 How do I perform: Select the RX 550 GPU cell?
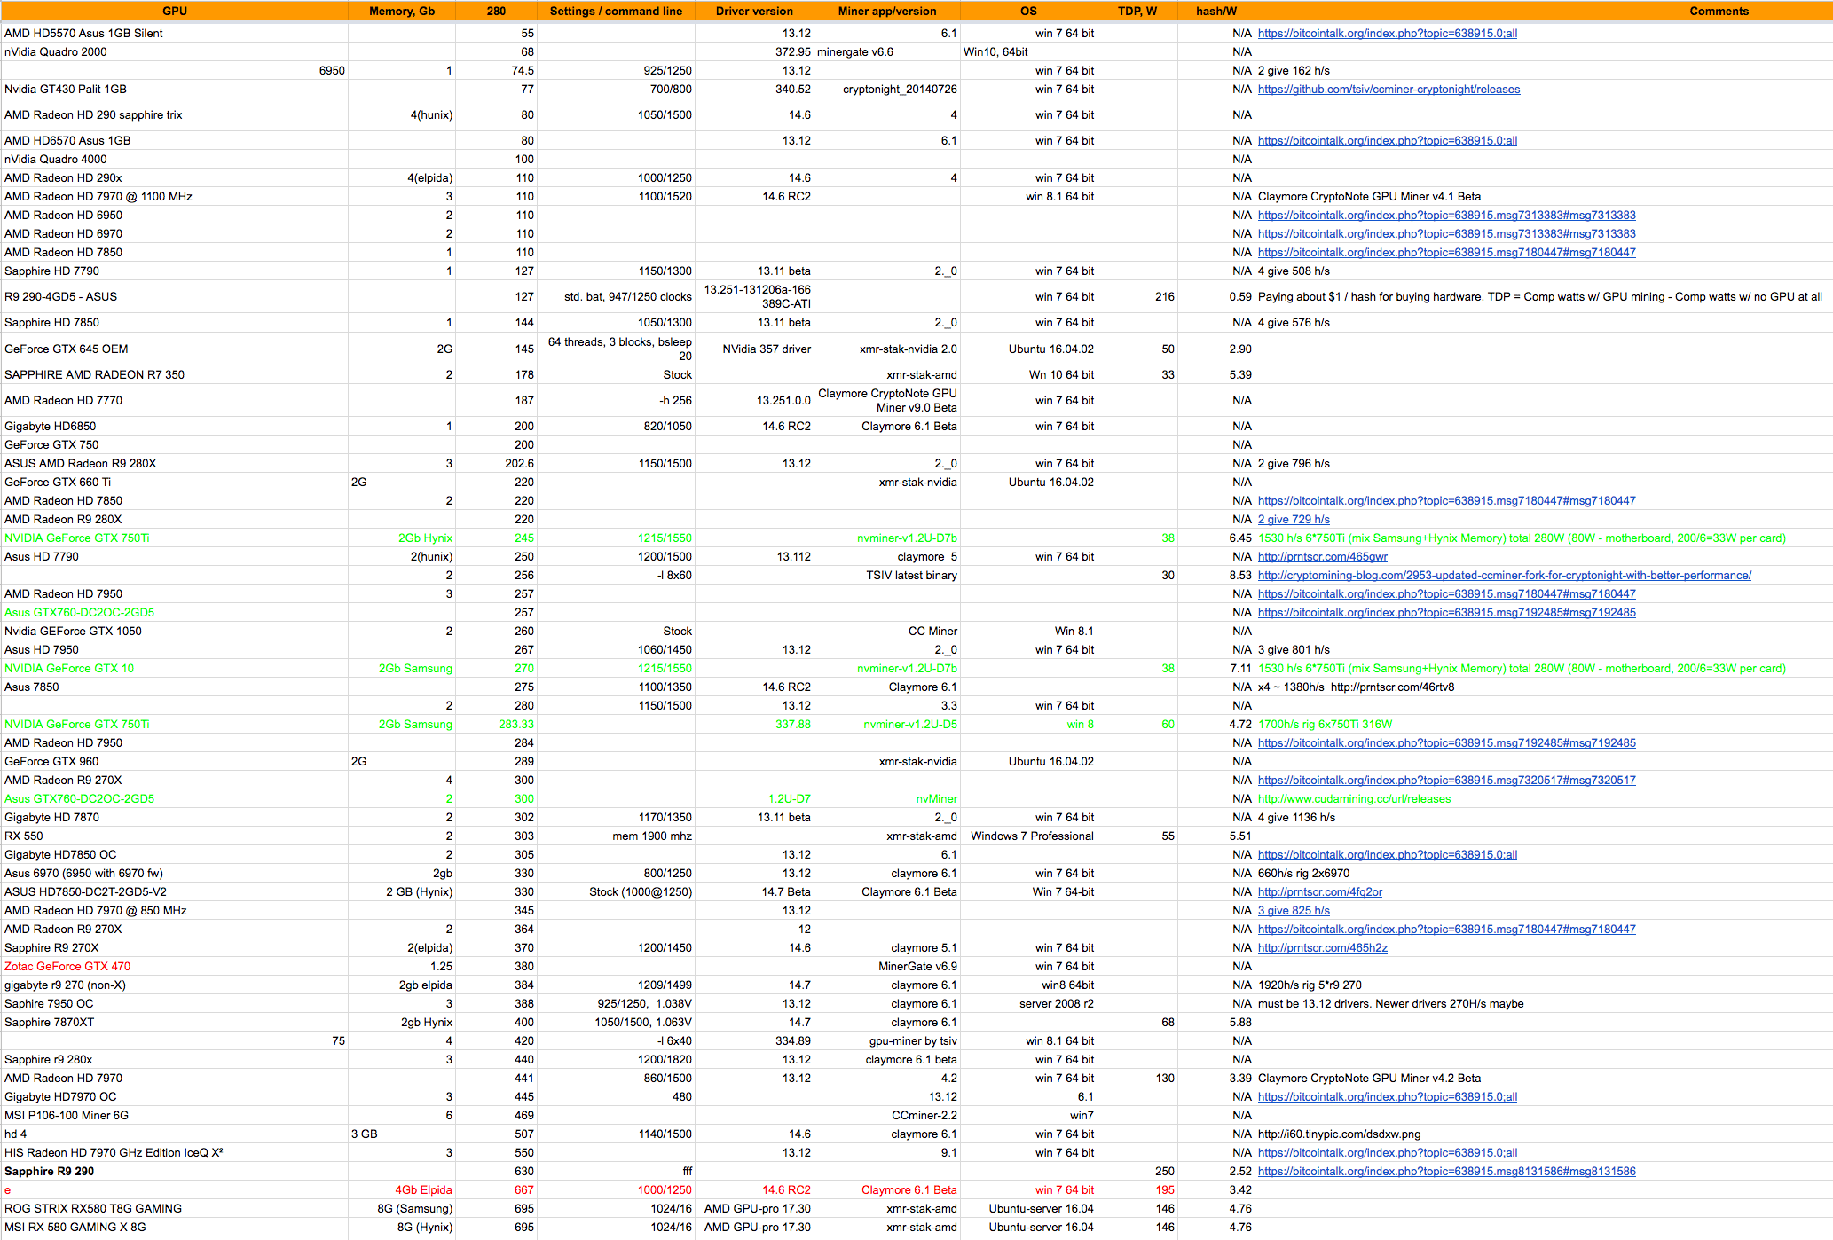[24, 836]
